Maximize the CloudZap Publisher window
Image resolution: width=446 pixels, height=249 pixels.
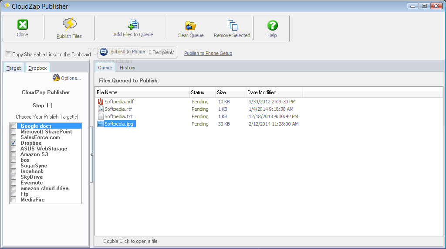coord(424,6)
